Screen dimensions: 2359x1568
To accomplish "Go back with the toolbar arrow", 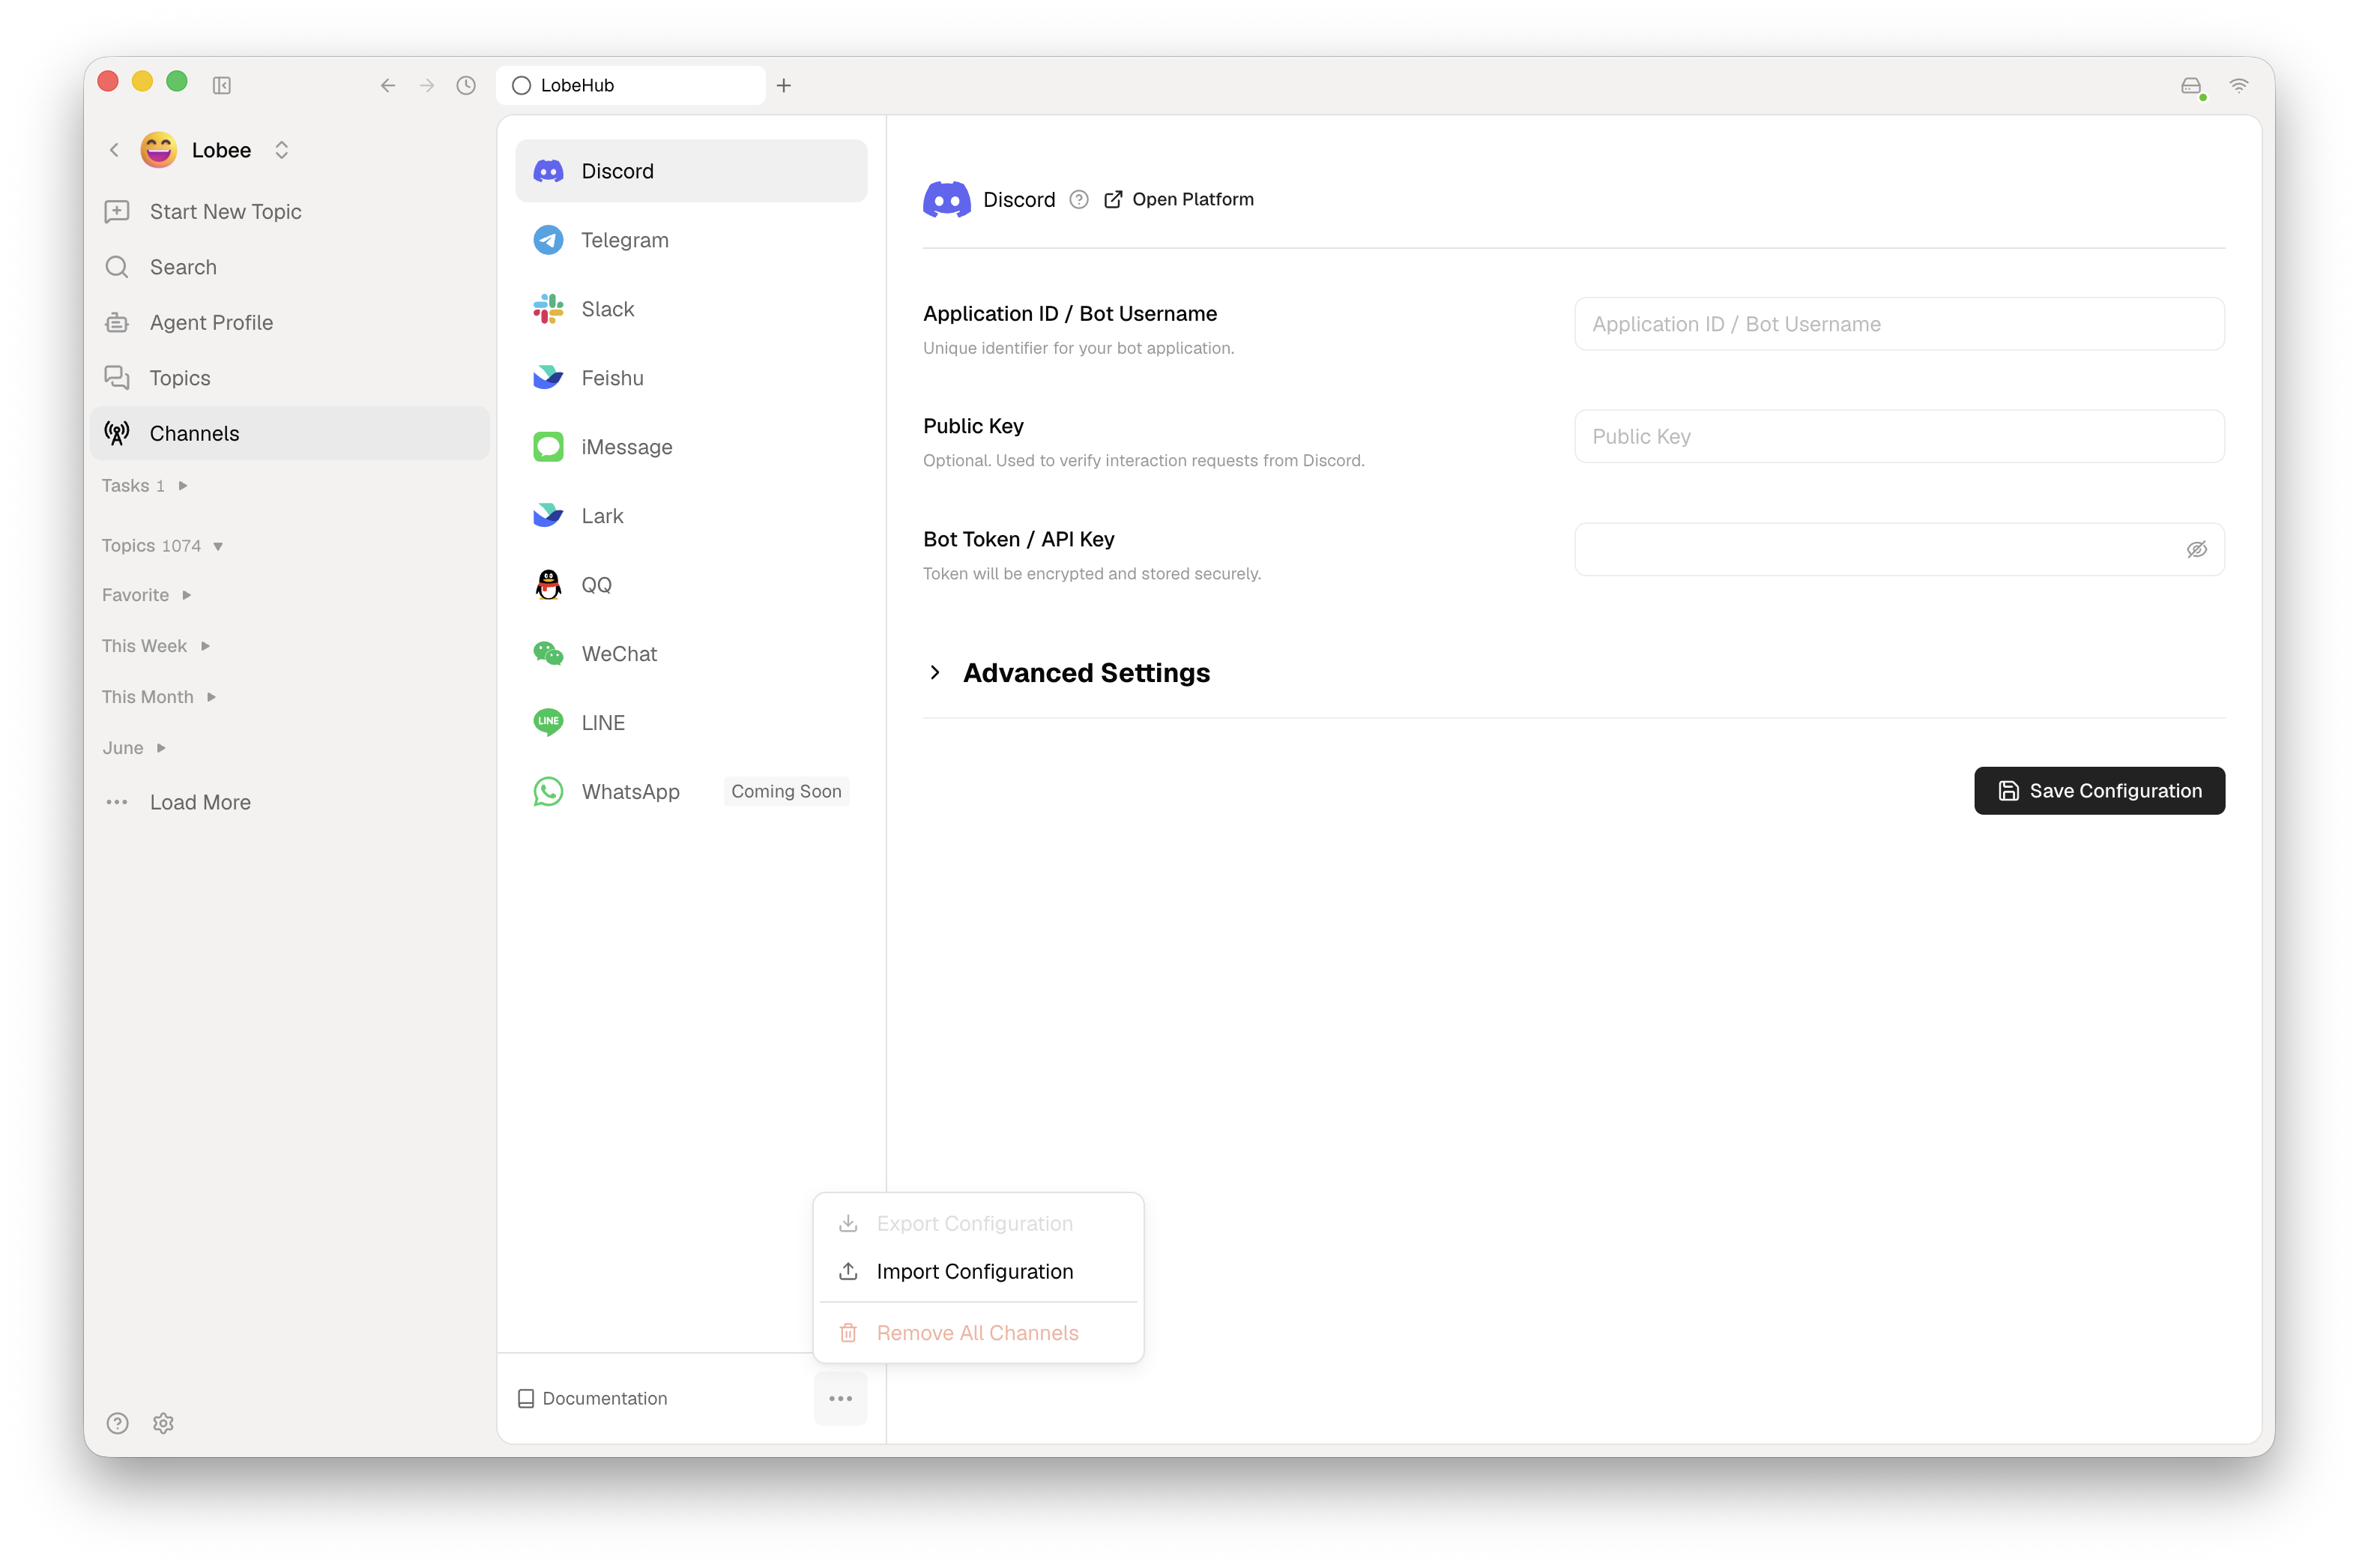I will pyautogui.click(x=388, y=85).
